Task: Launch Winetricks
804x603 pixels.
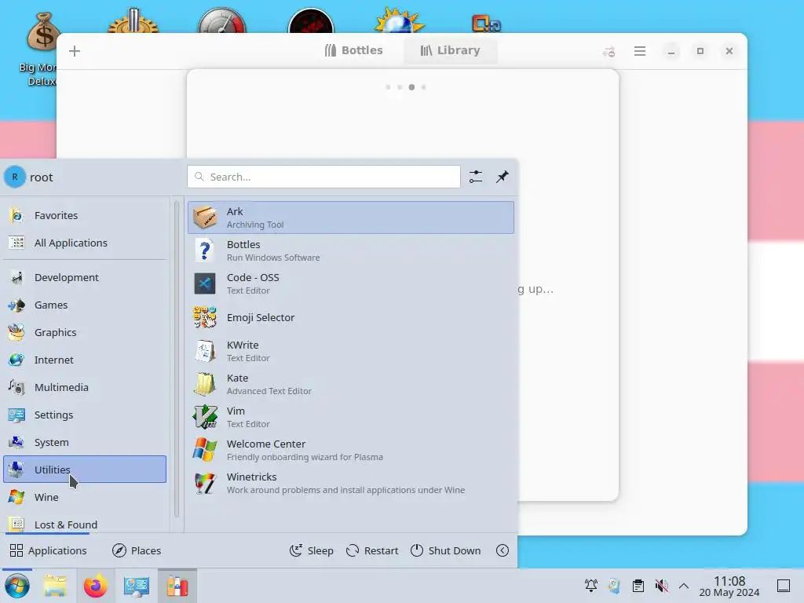Action: [x=351, y=483]
